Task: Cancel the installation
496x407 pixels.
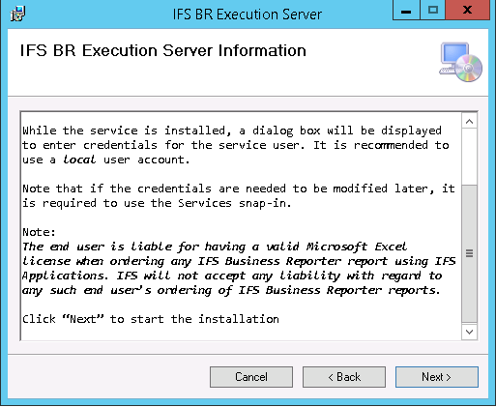Action: [x=251, y=377]
